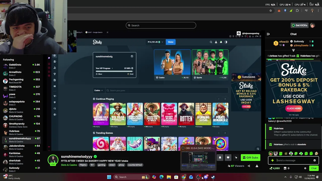The height and width of the screenshot is (181, 322).
Task: Open channel points 4,680 balance
Action: click(x=275, y=168)
